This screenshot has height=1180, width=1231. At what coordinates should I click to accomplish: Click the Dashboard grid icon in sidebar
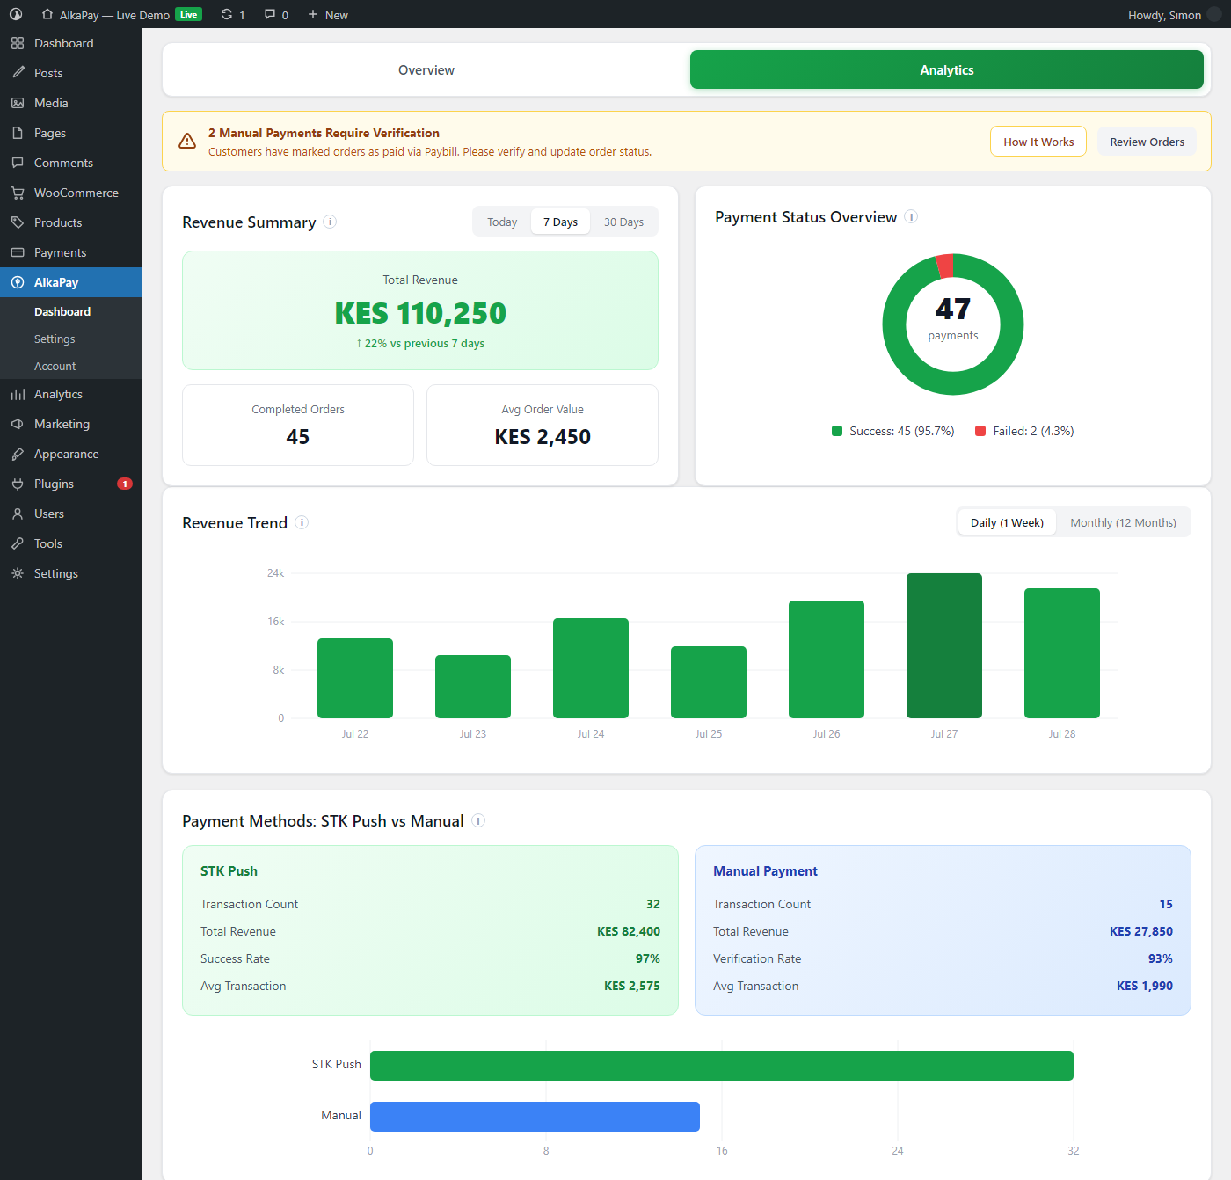(x=18, y=43)
